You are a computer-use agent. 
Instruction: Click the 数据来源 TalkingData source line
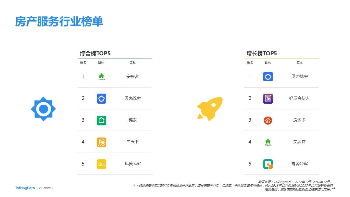coord(295,182)
